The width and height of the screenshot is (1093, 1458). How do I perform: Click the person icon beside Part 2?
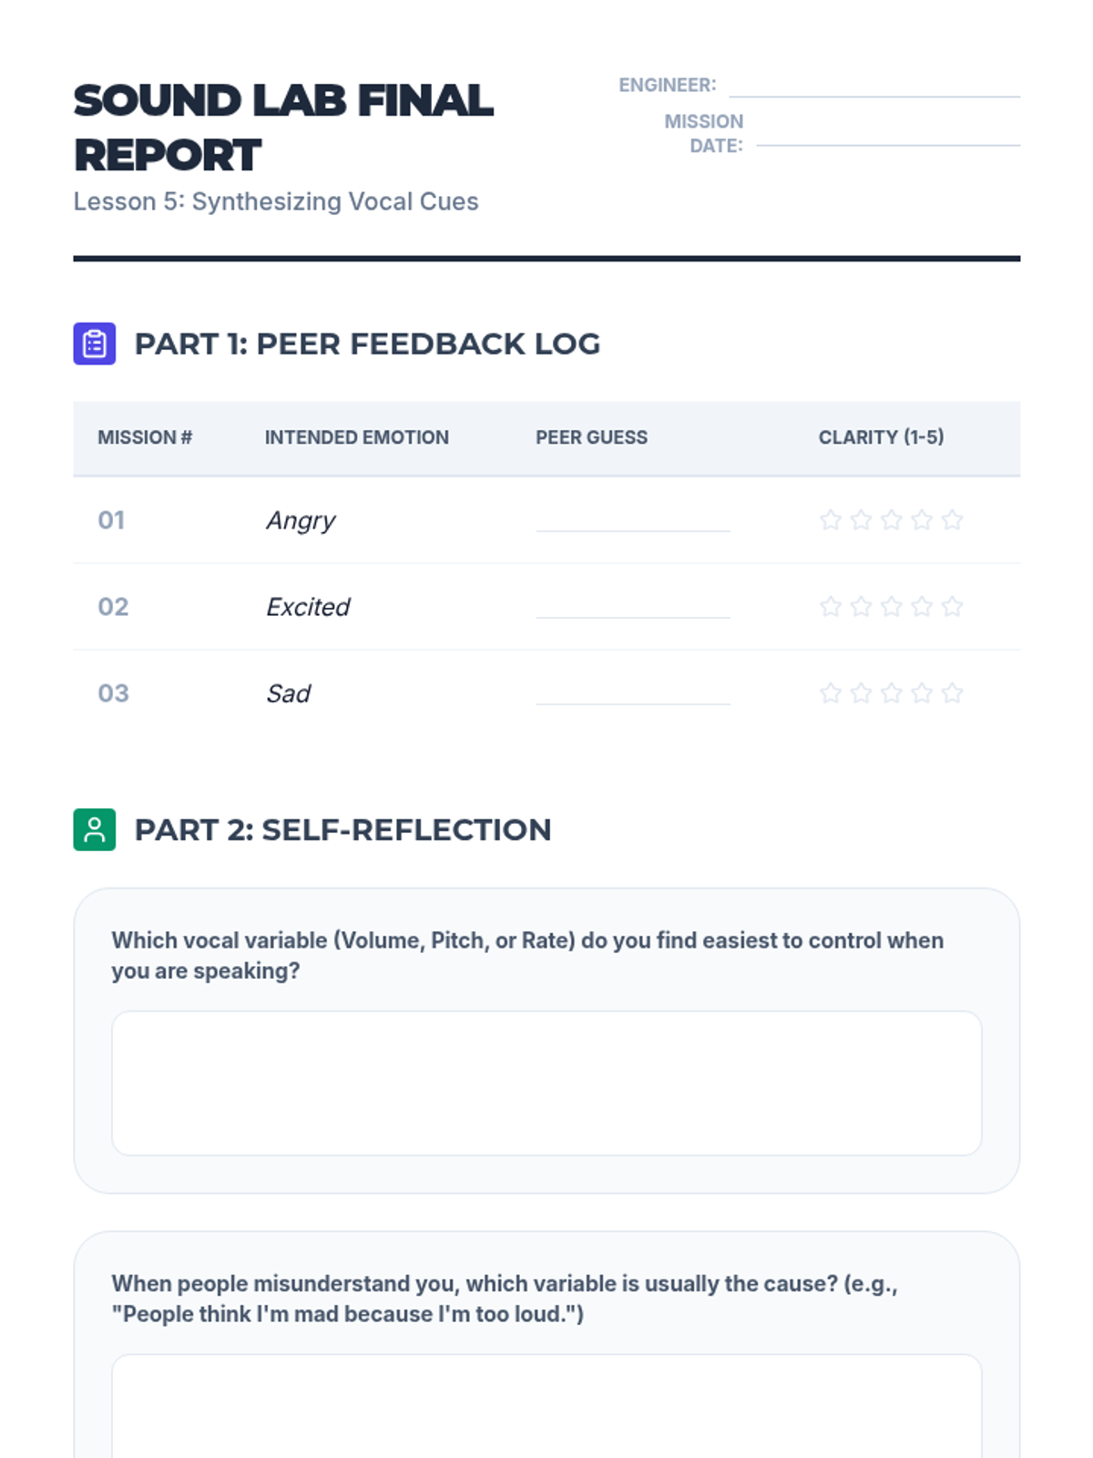(94, 829)
